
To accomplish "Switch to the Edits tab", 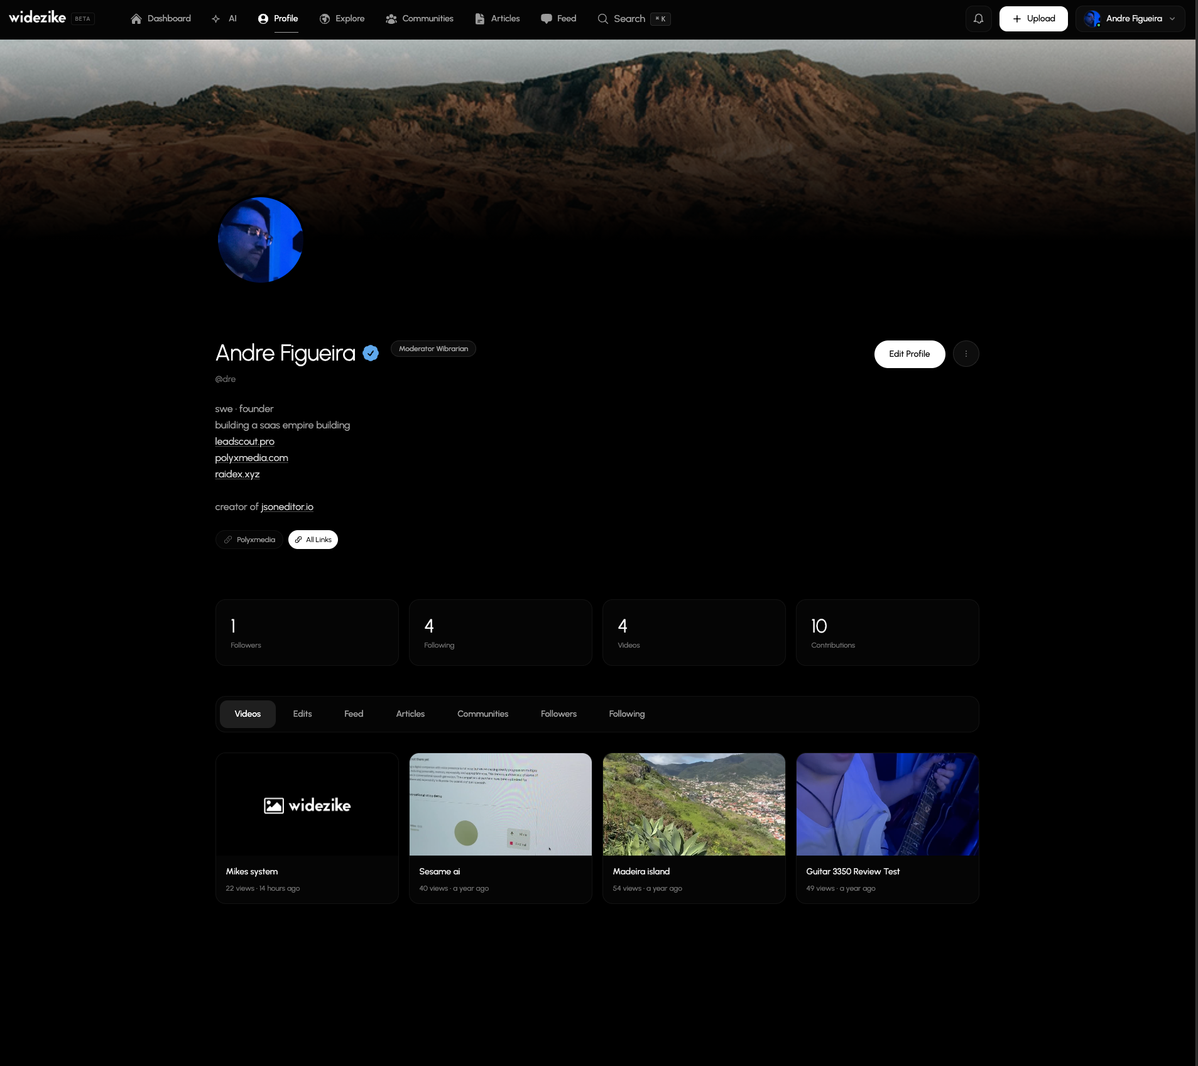I will pos(302,714).
